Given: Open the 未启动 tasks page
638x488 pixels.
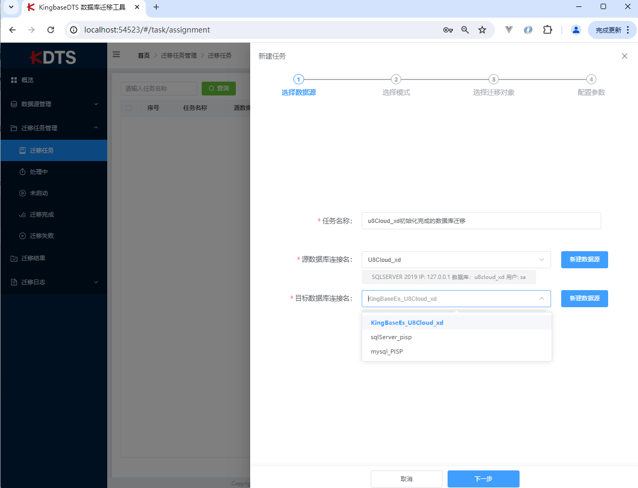Looking at the screenshot, I should pos(38,193).
